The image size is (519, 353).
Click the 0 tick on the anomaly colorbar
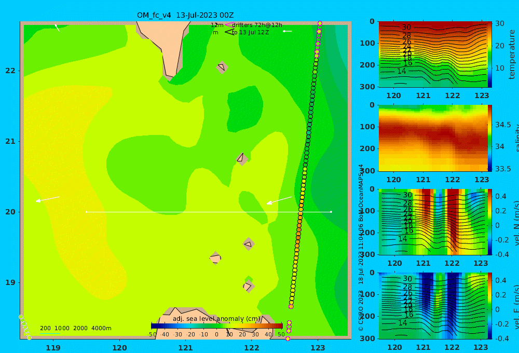pos(216,334)
